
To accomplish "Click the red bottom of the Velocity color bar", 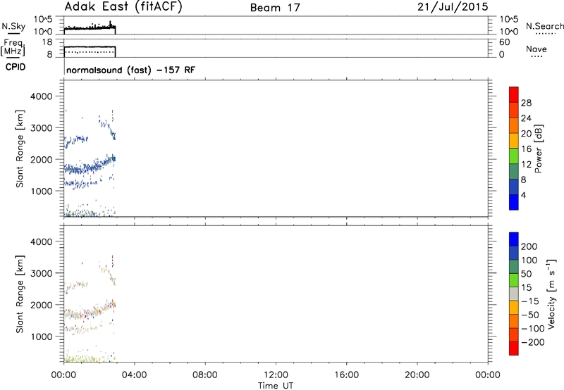I will click(x=514, y=348).
